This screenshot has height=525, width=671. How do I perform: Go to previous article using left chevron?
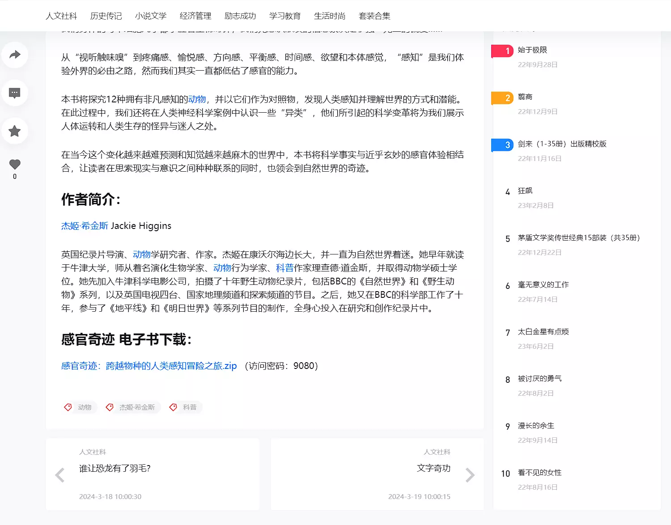pos(59,475)
